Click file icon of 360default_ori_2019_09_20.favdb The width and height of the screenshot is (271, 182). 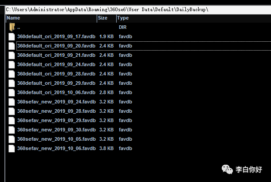pyautogui.click(x=12, y=46)
